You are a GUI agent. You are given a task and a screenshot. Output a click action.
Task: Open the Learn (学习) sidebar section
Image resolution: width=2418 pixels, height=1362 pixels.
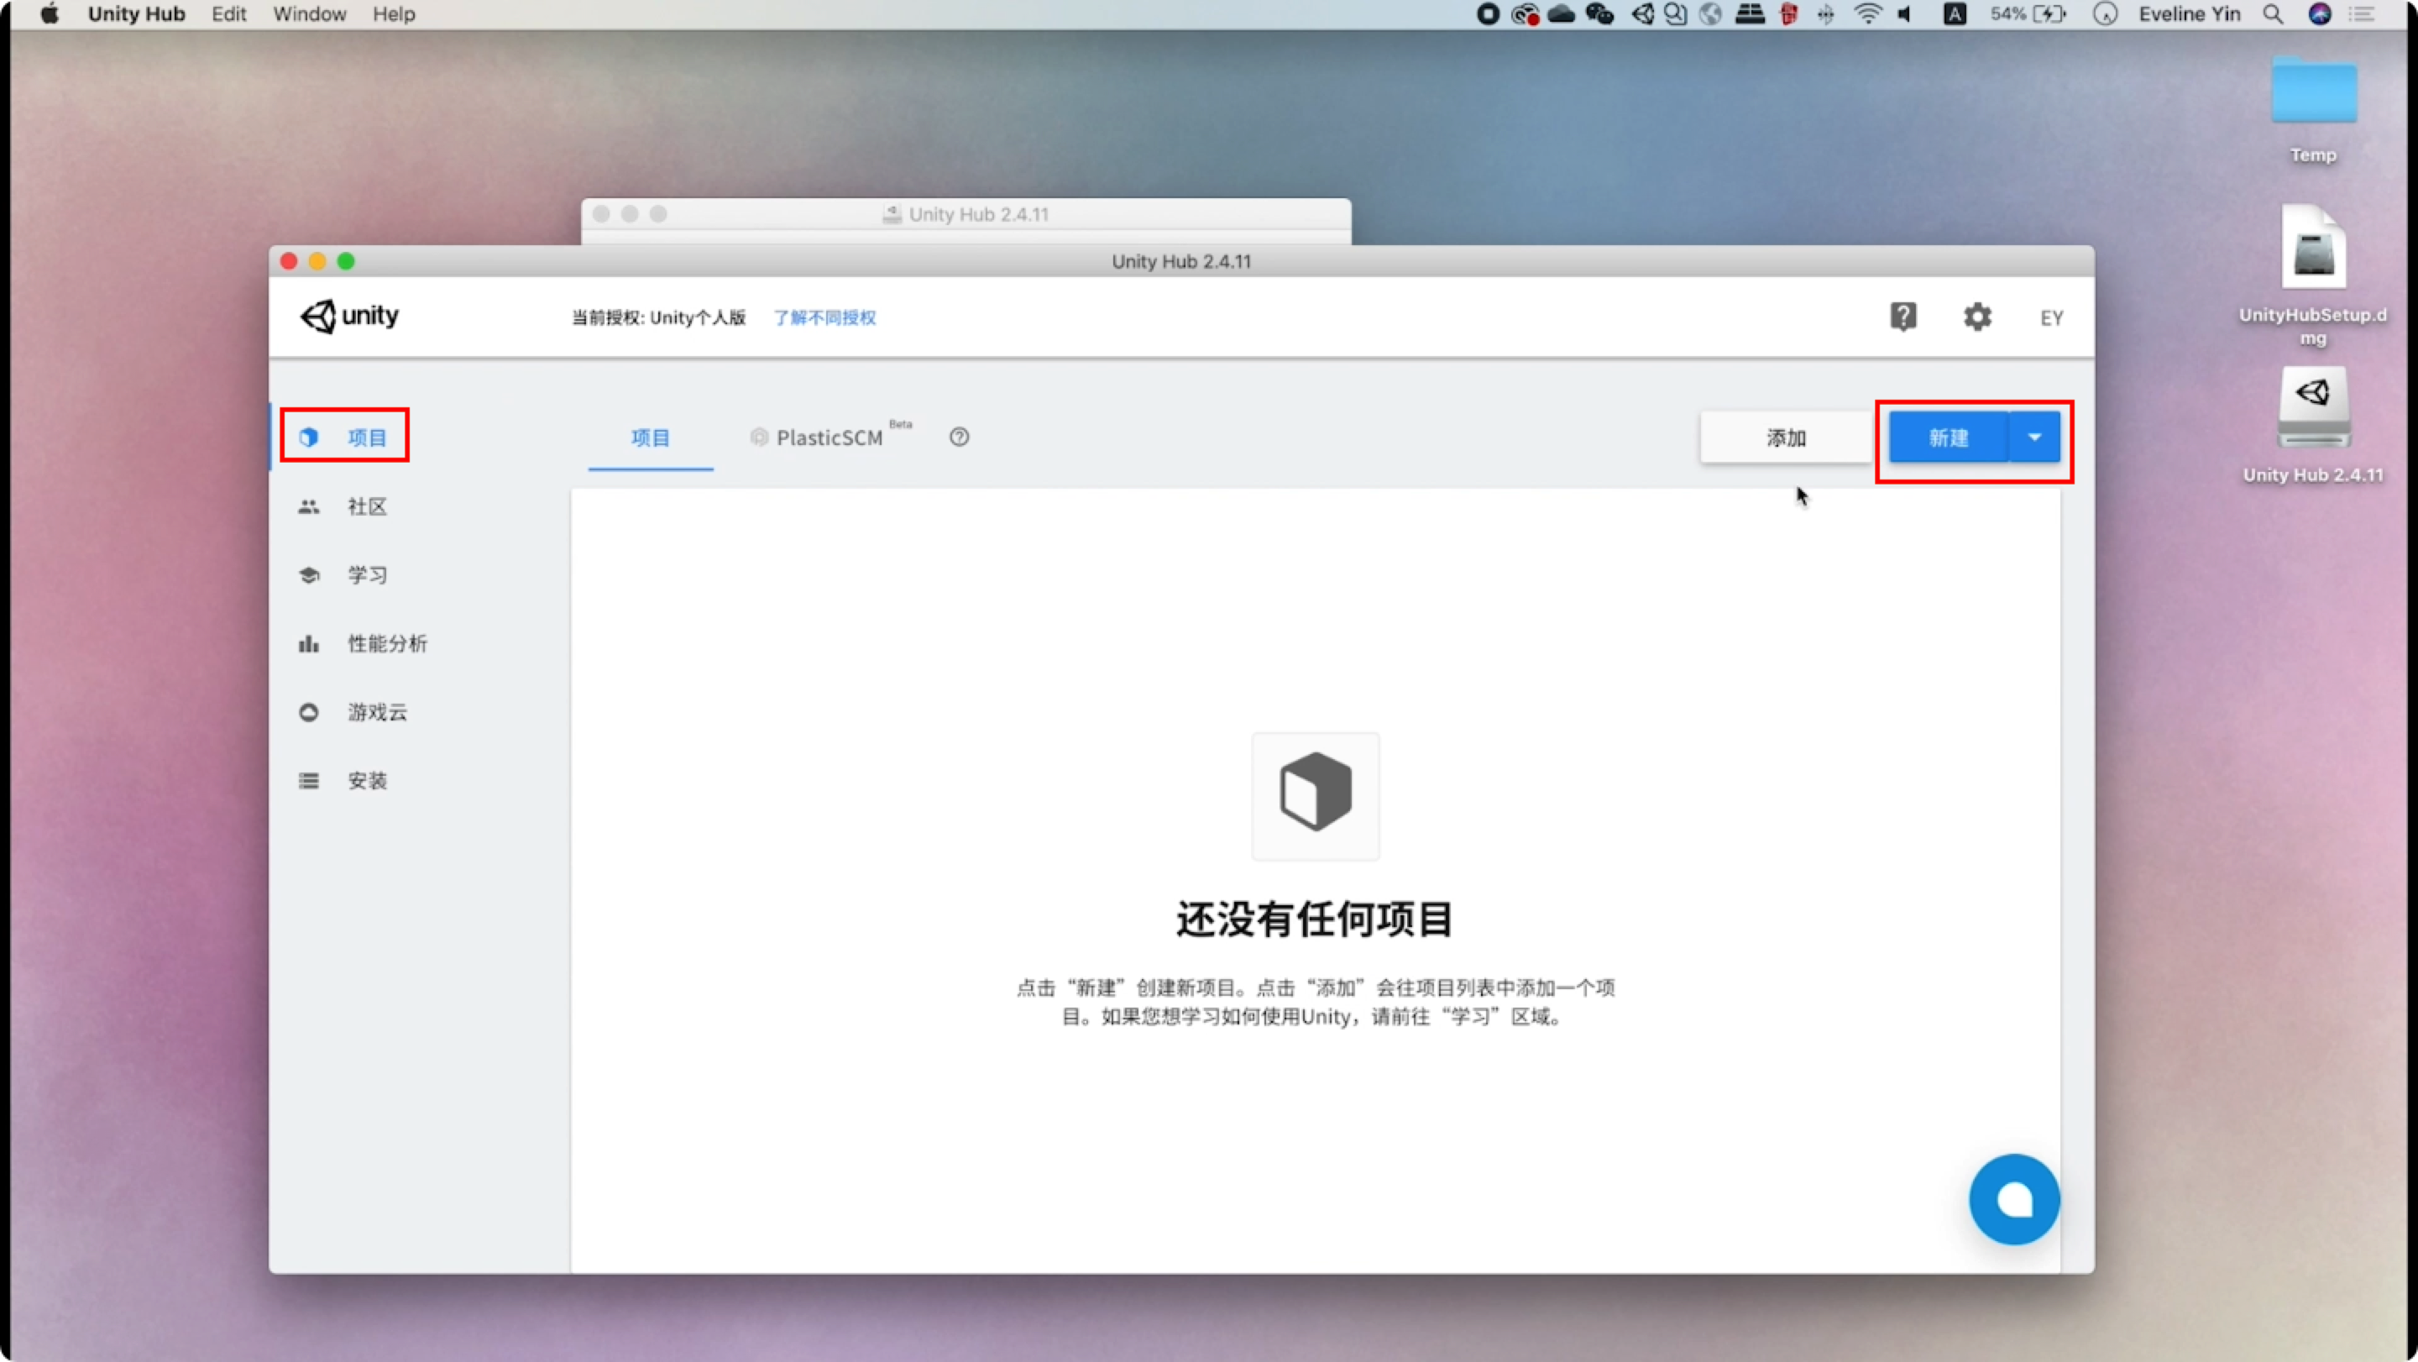(365, 575)
